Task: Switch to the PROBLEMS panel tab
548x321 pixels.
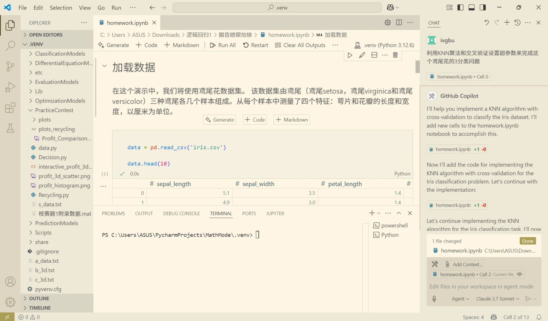Action: point(113,213)
